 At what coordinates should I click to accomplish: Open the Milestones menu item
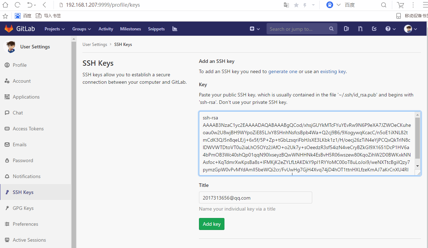(x=130, y=29)
